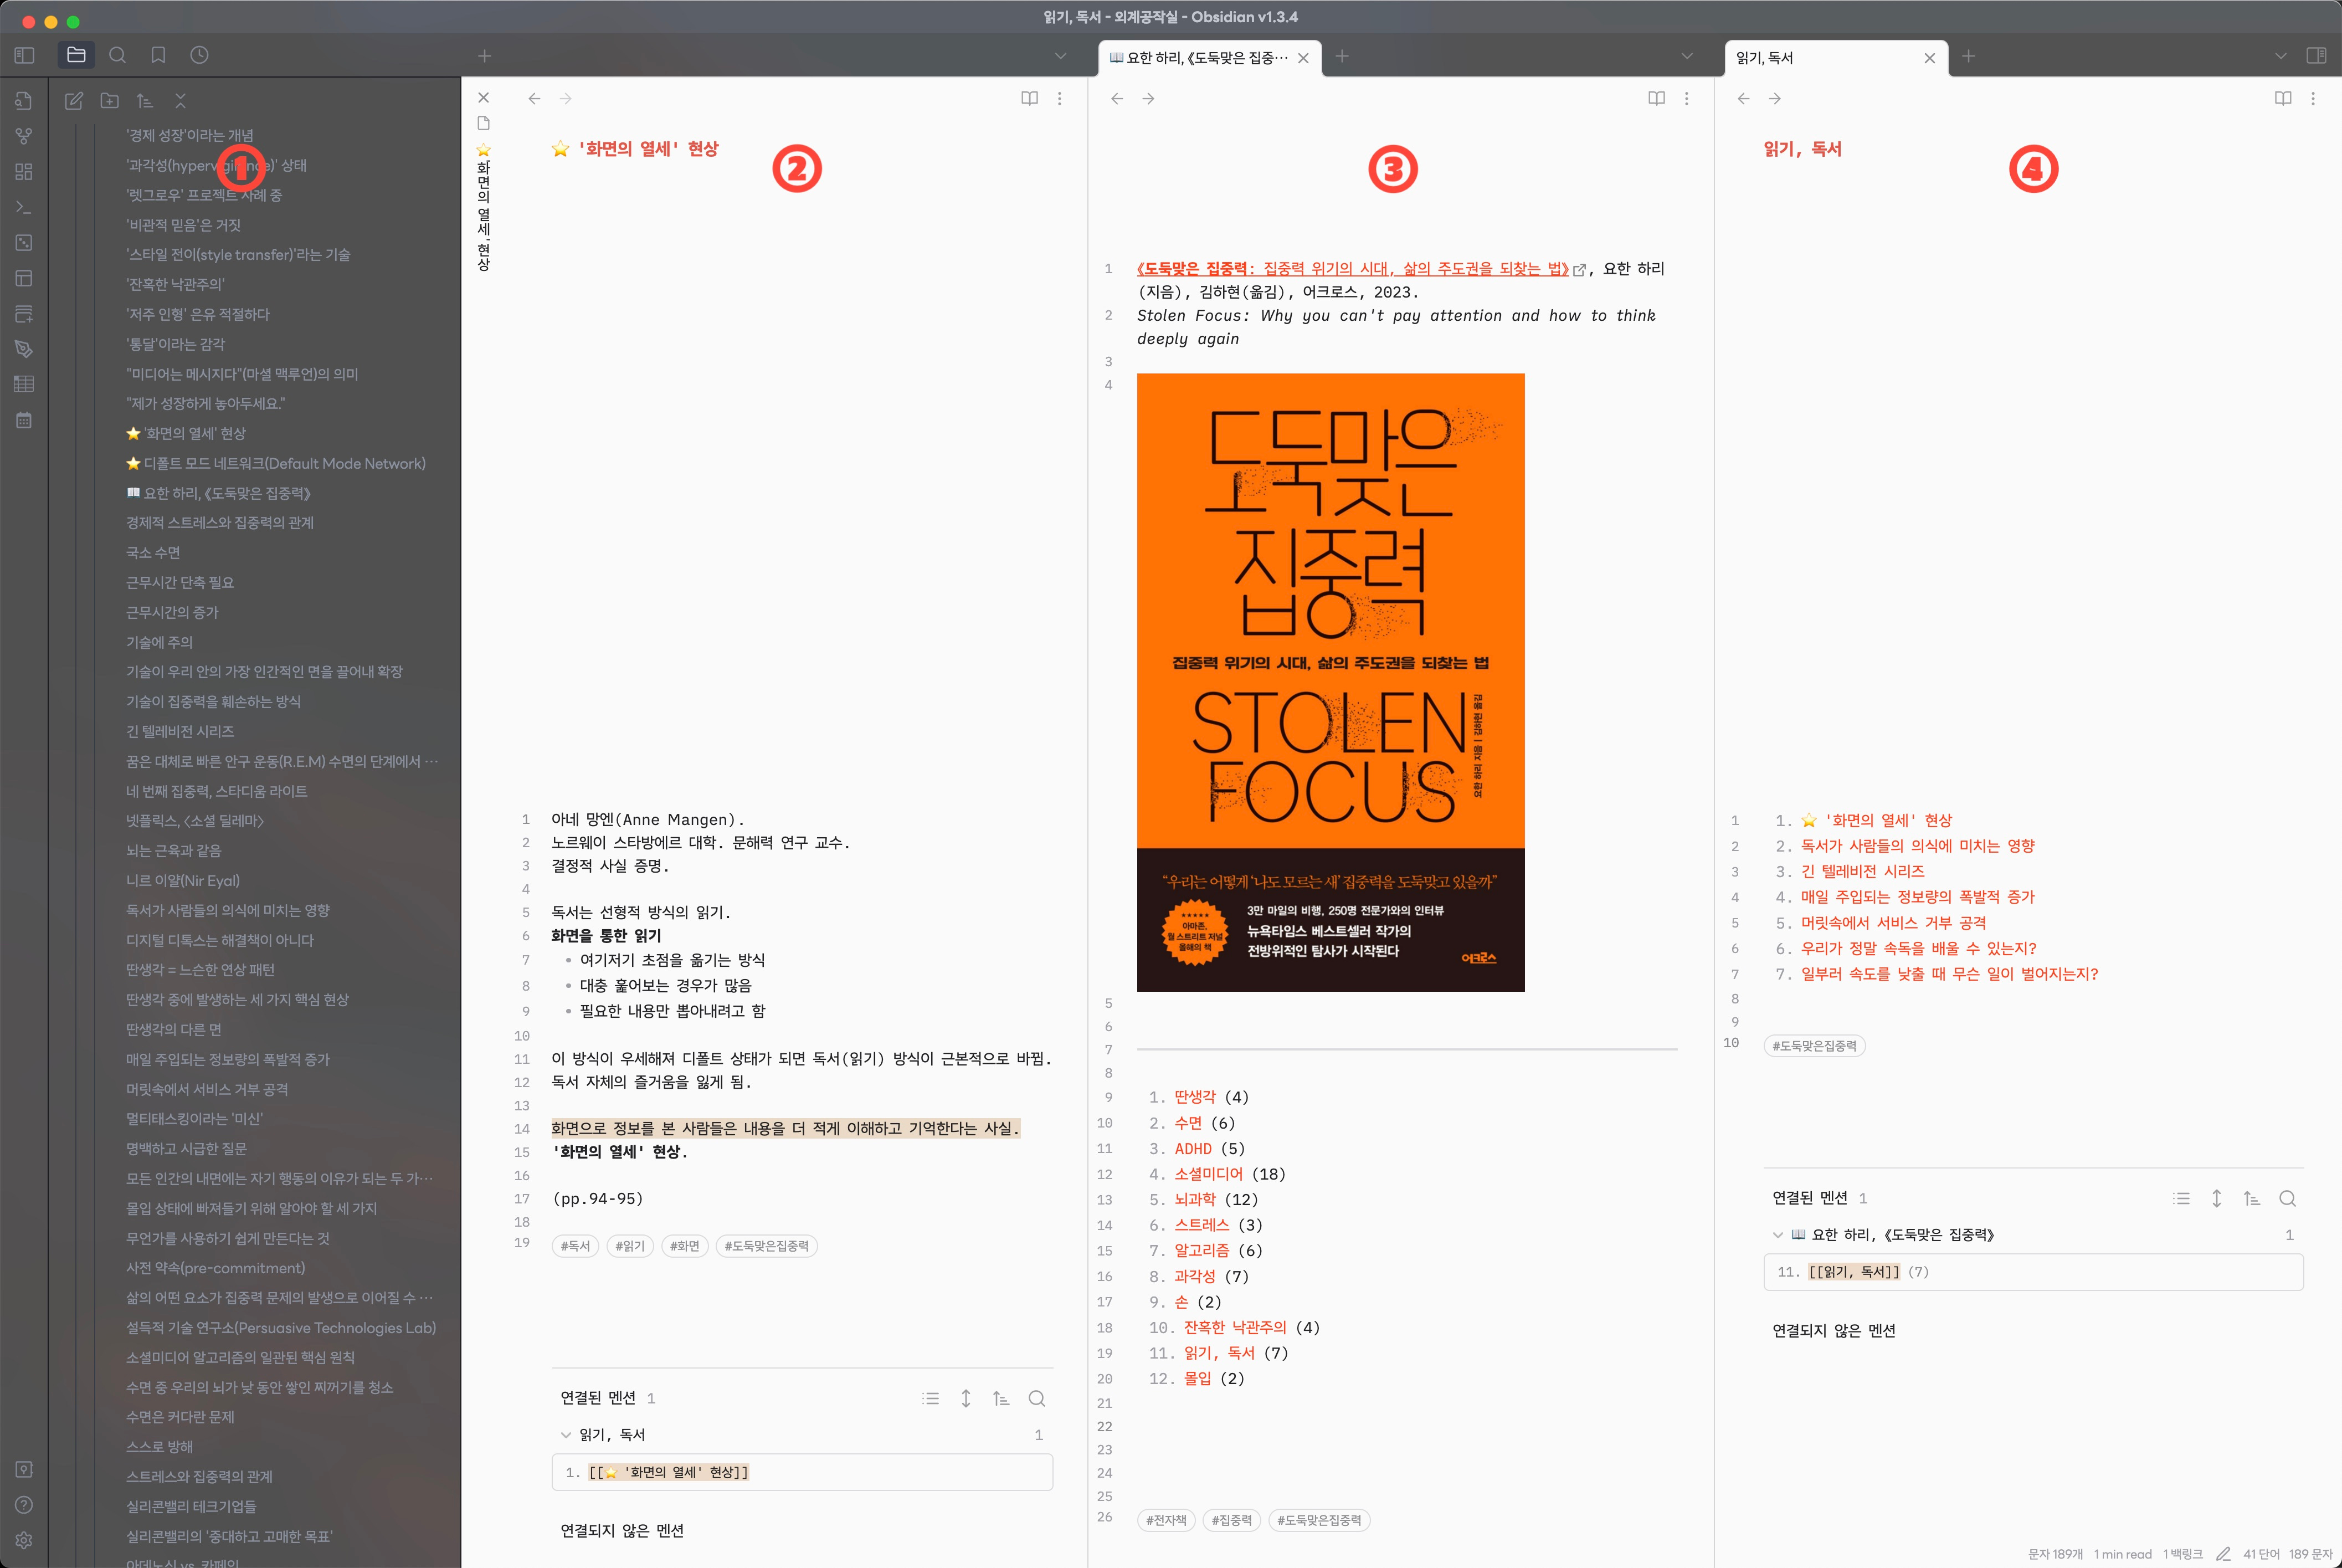Click the pen nib ribbon icon
The width and height of the screenshot is (2342, 1568).
tap(24, 349)
